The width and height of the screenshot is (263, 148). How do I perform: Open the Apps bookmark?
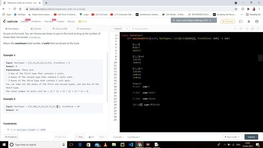(x=7, y=14)
